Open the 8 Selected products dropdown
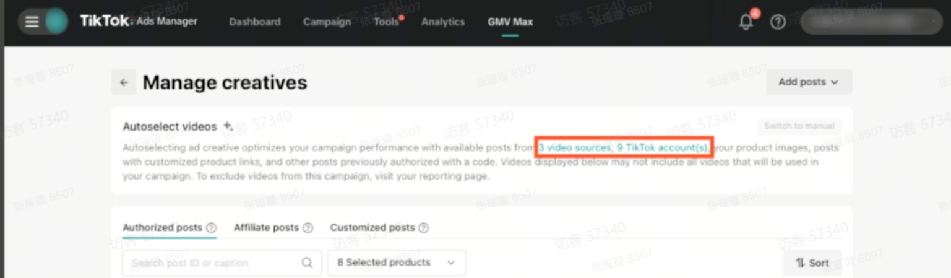 point(396,263)
